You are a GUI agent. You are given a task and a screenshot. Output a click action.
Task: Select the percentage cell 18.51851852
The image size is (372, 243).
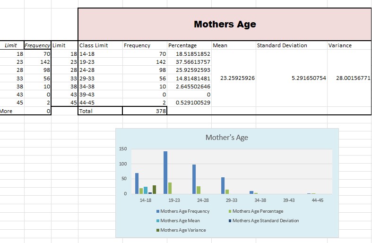click(x=189, y=54)
